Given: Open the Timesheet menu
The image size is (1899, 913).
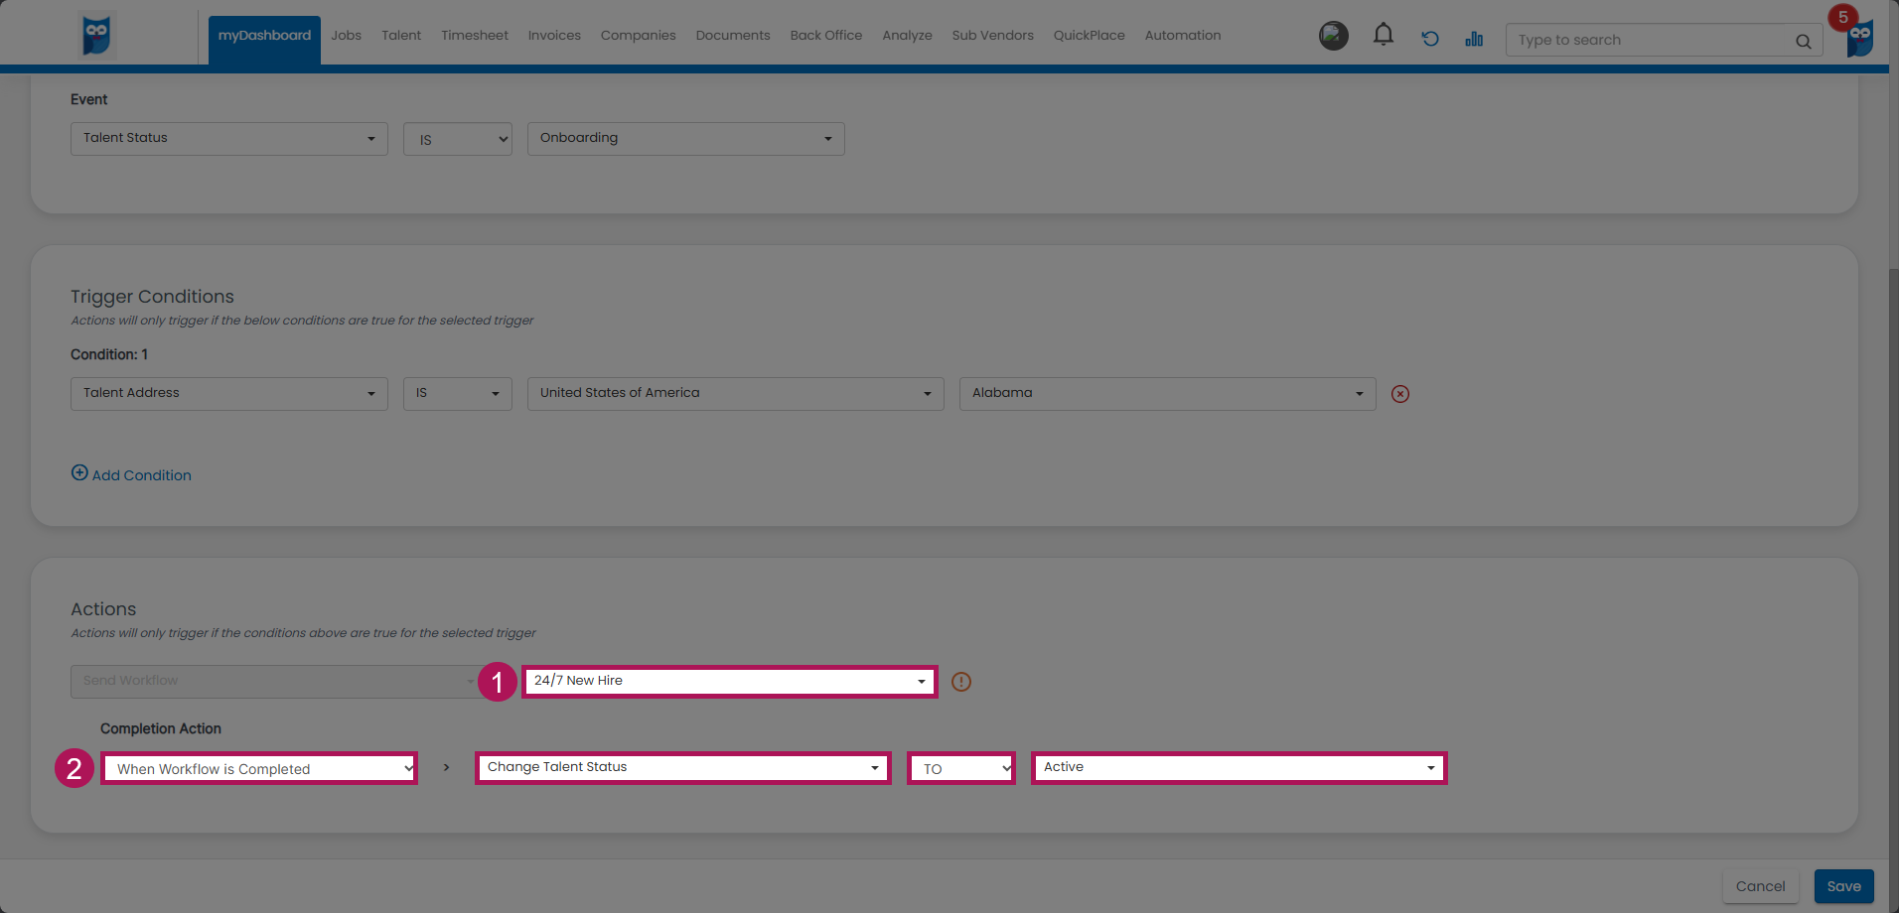Looking at the screenshot, I should pyautogui.click(x=475, y=36).
